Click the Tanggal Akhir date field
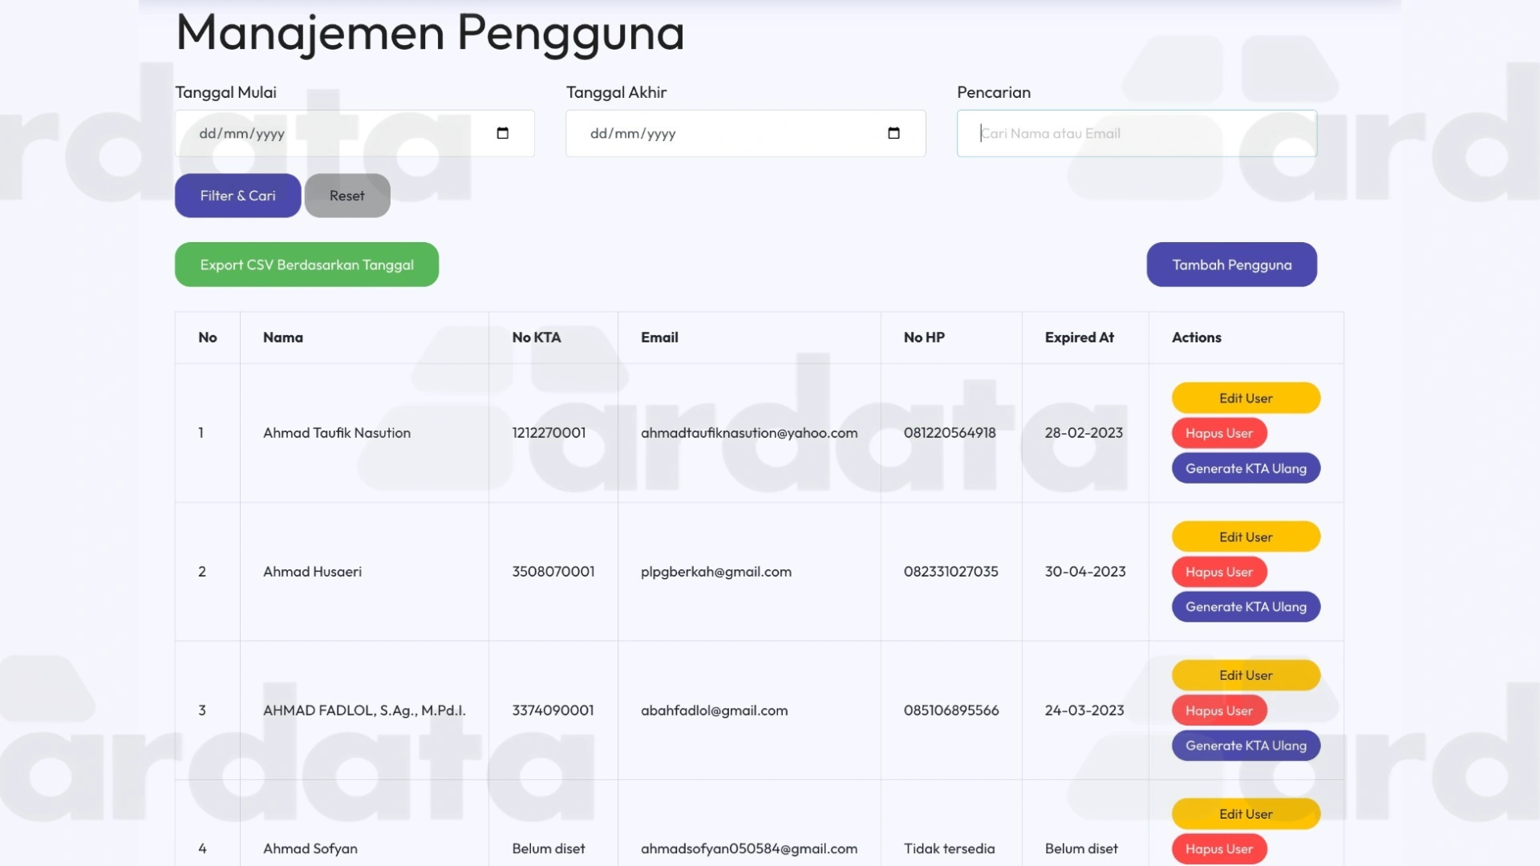 746,133
